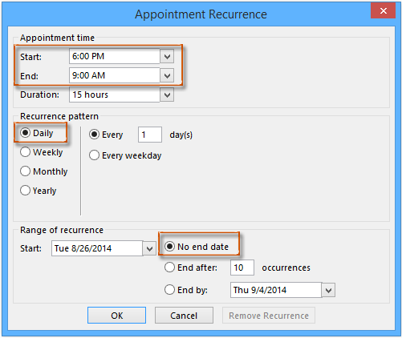
Task: Click the occurrences count field
Action: coord(242,268)
